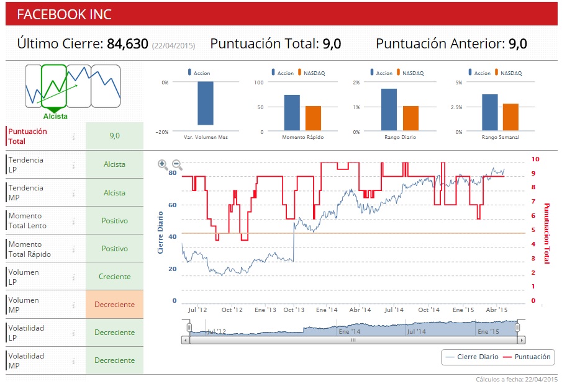Select the third trend pattern box

tap(79, 86)
